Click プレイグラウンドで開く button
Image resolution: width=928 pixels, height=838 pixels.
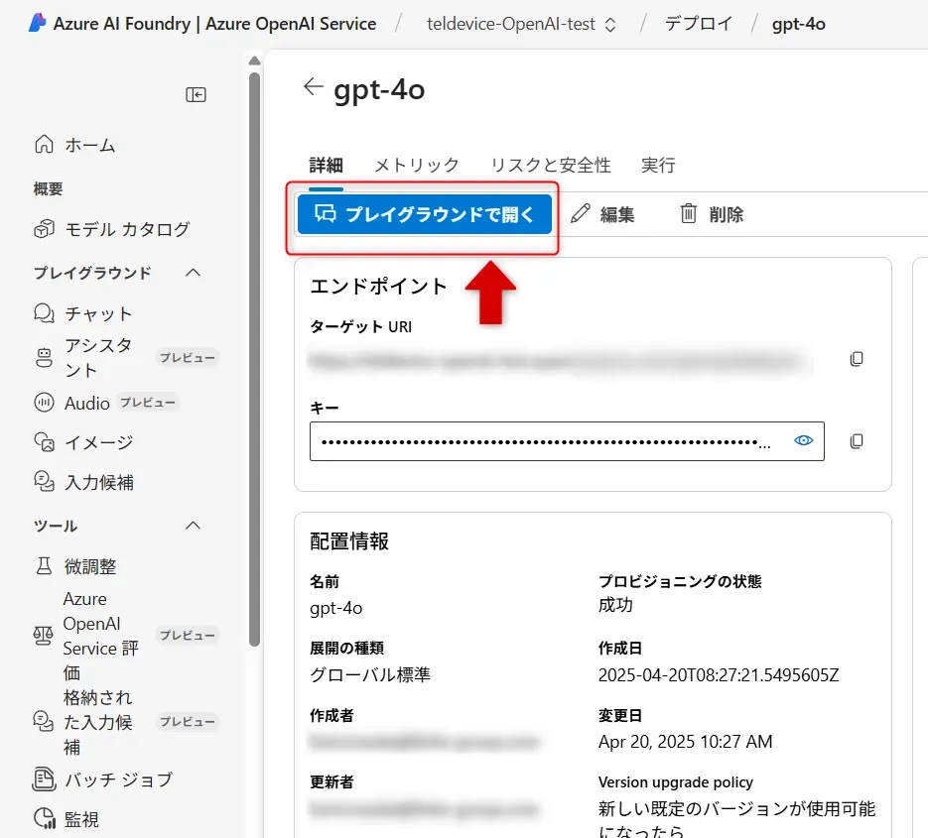click(423, 214)
